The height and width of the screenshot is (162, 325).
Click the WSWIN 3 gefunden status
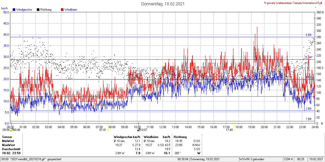(x=252, y=159)
